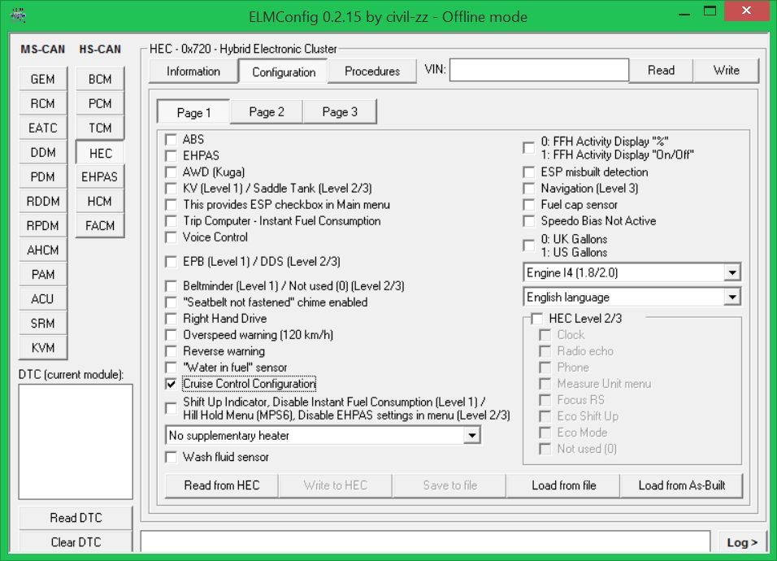Image resolution: width=777 pixels, height=561 pixels.
Task: Open the No supplementary heater dropdown
Action: tap(471, 436)
